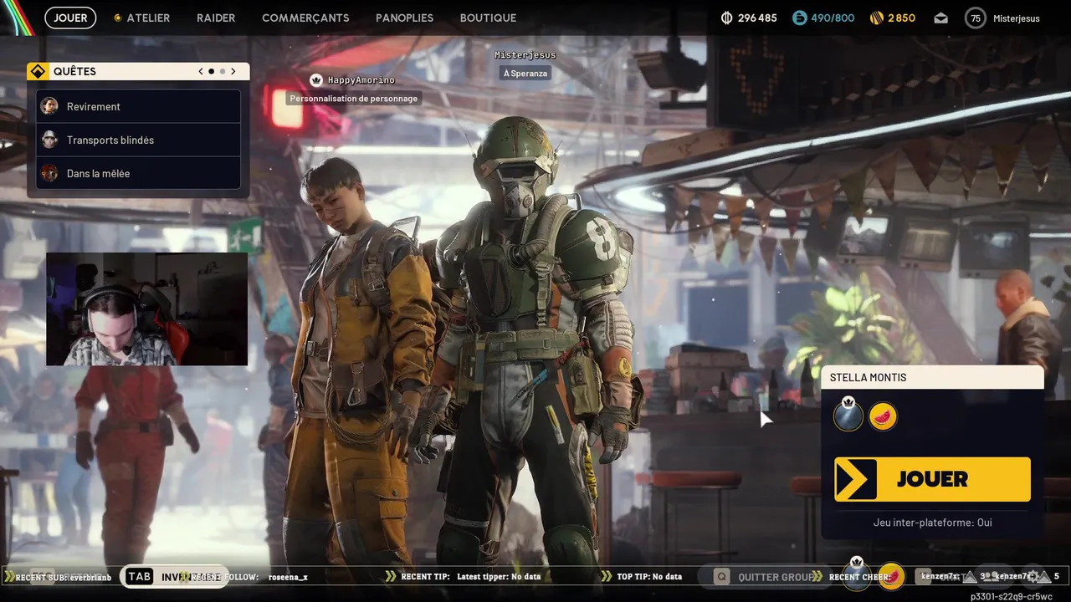The width and height of the screenshot is (1071, 602).
Task: Click the 'Personnalisation de personnage' status label
Action: (x=353, y=98)
